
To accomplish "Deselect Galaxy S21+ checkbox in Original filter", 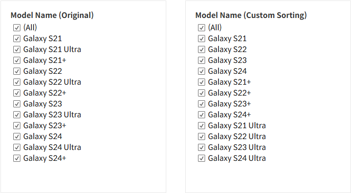I will pyautogui.click(x=17, y=60).
